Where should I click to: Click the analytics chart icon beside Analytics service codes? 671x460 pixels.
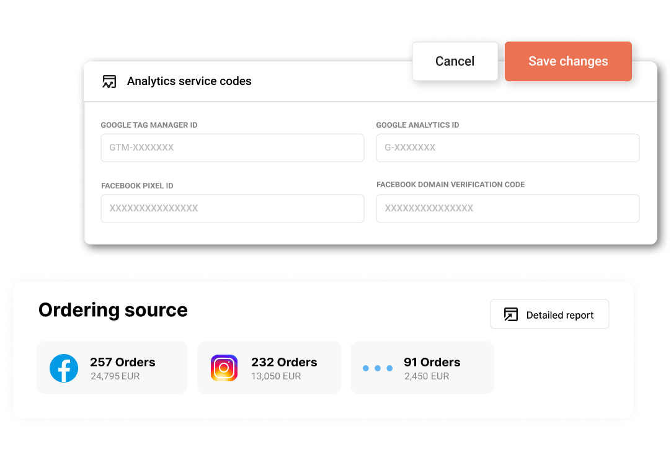click(109, 81)
